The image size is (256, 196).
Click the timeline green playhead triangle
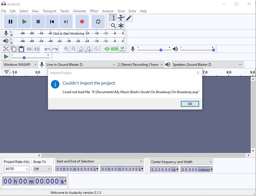coord(6,72)
